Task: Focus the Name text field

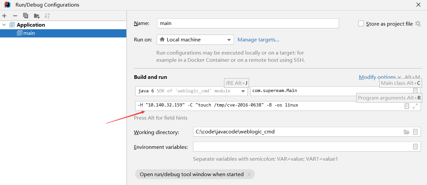Action: point(248,23)
